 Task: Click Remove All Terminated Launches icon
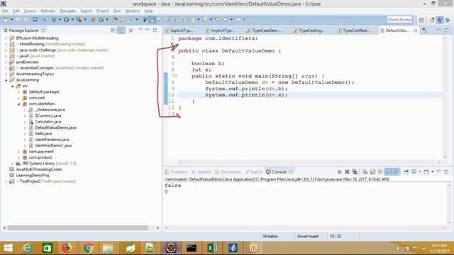pyautogui.click(x=355, y=171)
